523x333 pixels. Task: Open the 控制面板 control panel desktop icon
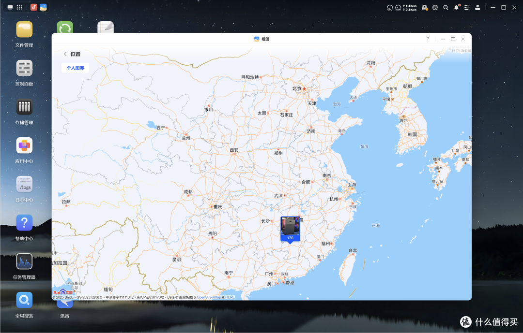pyautogui.click(x=24, y=68)
